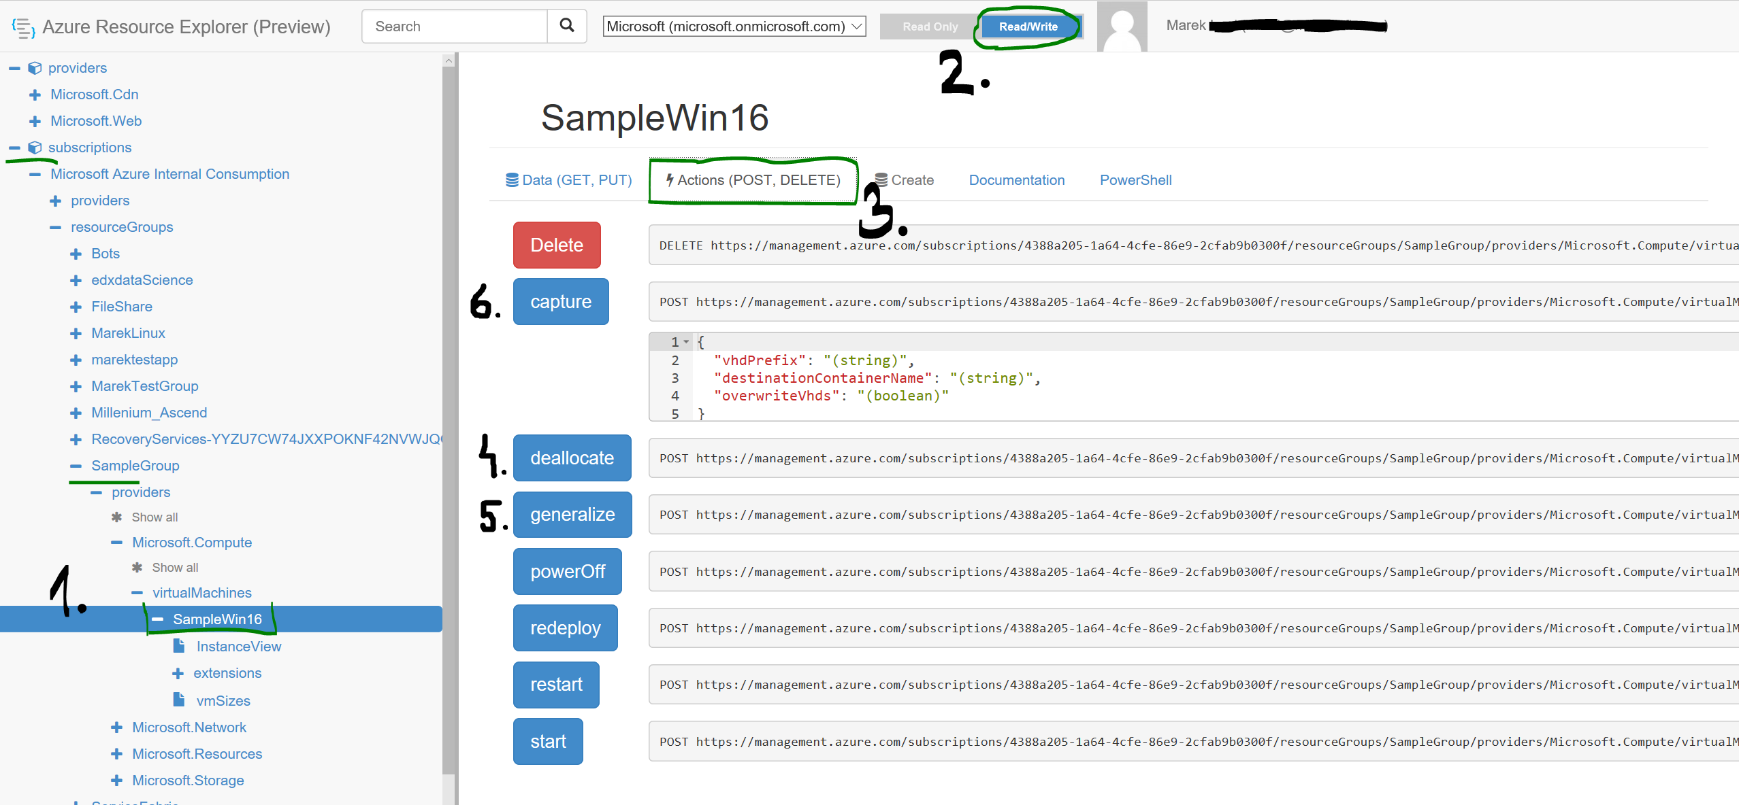Click the restart button
The image size is (1739, 805).
[x=556, y=685]
